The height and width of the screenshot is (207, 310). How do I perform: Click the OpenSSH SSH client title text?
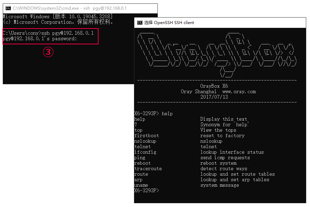tap(169, 23)
